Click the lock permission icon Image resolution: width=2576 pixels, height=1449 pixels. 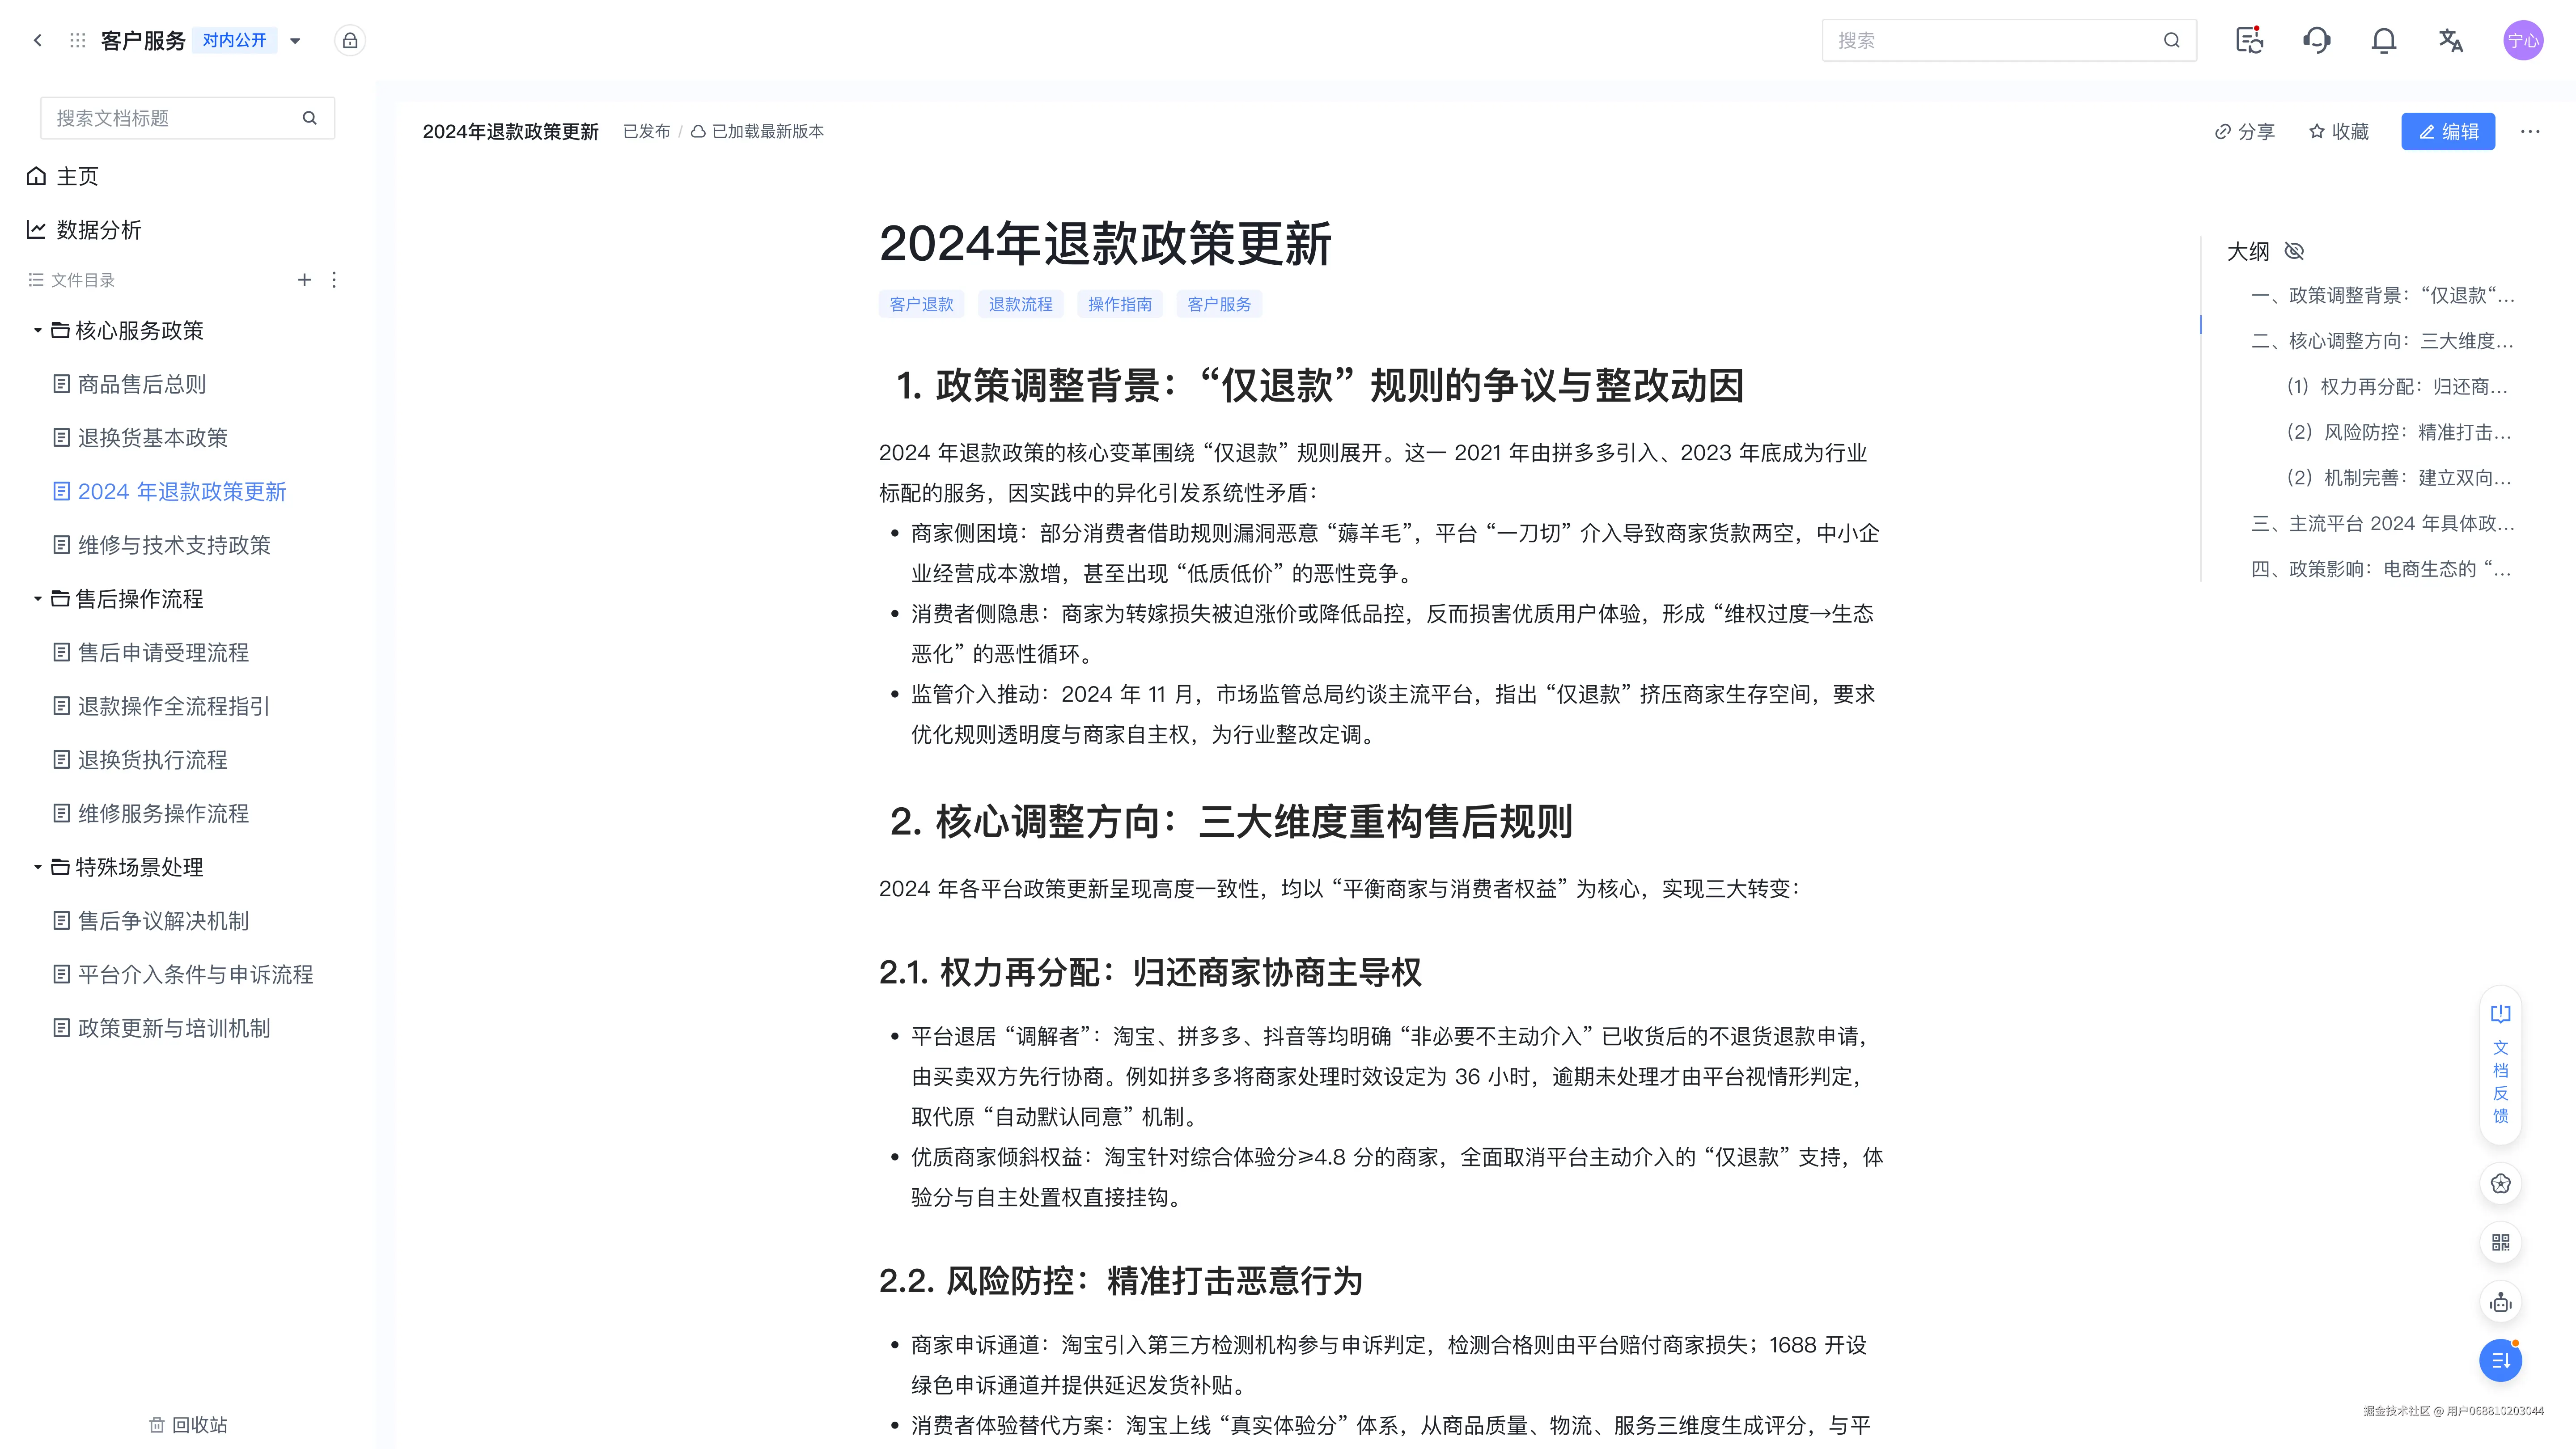click(x=350, y=40)
